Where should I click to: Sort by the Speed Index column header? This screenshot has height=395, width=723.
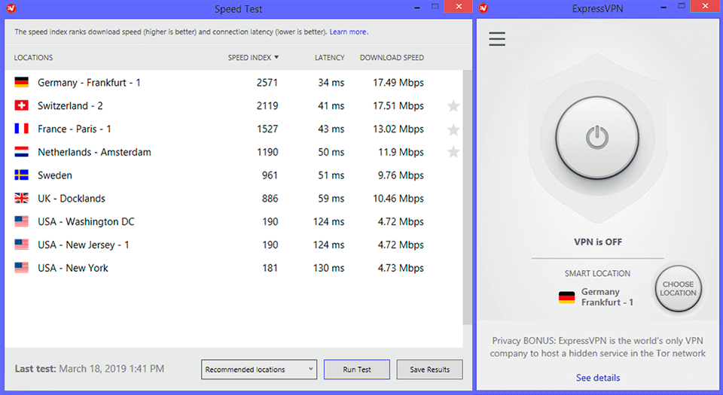click(x=253, y=57)
